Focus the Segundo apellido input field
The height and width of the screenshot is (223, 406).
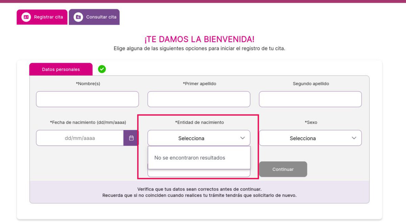coord(310,99)
